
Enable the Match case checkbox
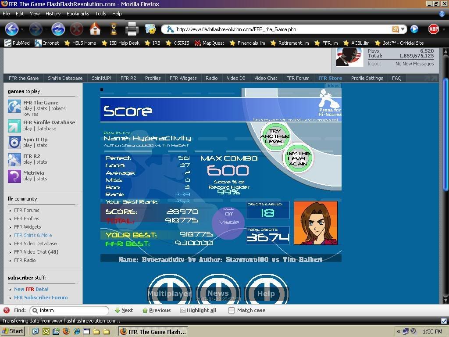click(x=232, y=310)
